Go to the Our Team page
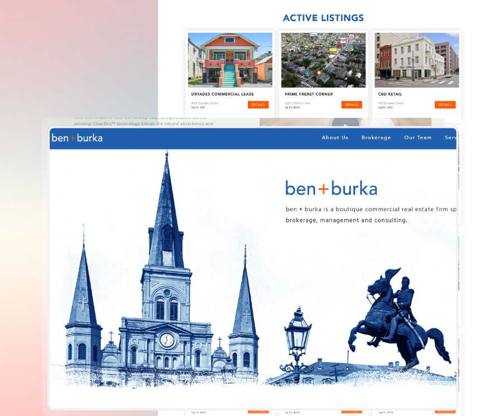 pyautogui.click(x=418, y=137)
